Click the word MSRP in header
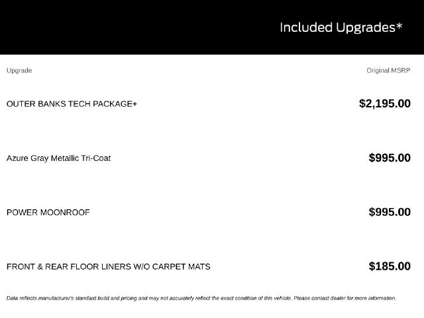The height and width of the screenshot is (318, 424). tap(400, 71)
